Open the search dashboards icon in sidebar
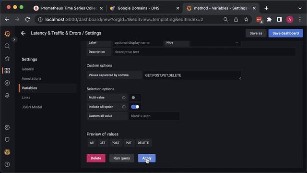 [x=7, y=46]
